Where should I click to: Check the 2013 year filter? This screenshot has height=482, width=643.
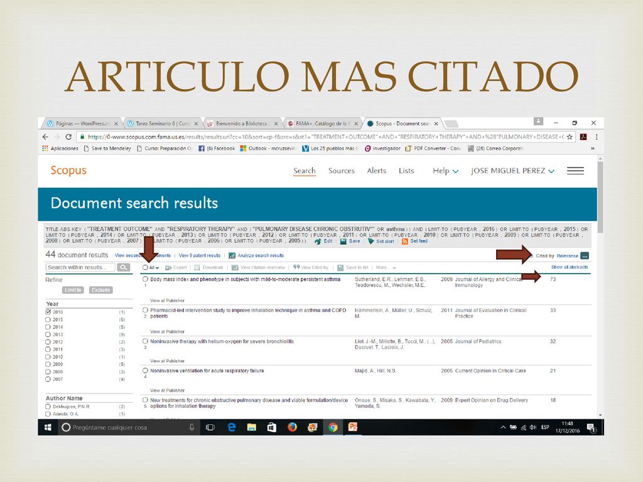(x=48, y=335)
